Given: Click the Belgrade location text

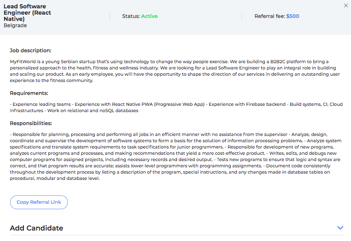Looking at the screenshot, I should pos(15,26).
